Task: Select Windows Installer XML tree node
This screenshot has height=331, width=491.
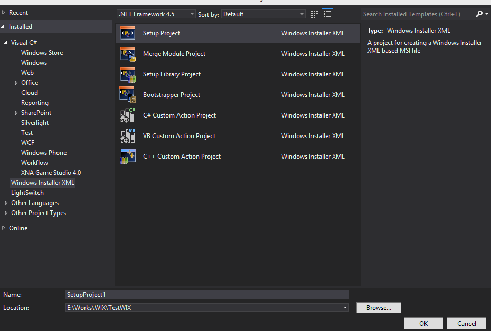Action: 43,183
